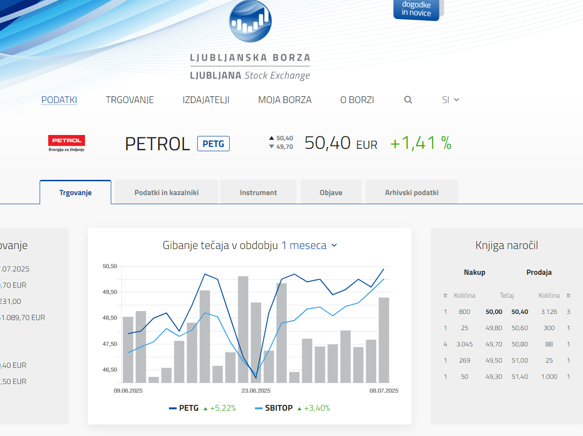583x436 pixels.
Task: Click the ask price 51,00
Action: (520, 360)
